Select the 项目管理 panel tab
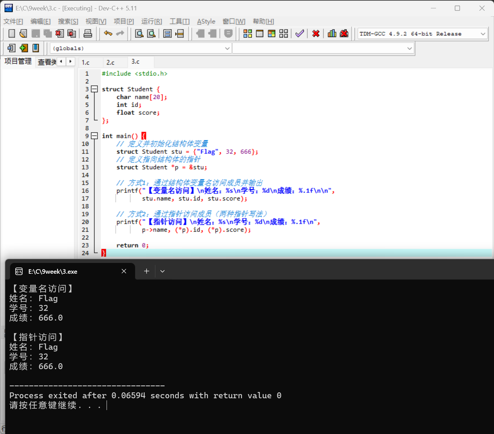Viewport: 494px width, 434px height. [x=18, y=61]
